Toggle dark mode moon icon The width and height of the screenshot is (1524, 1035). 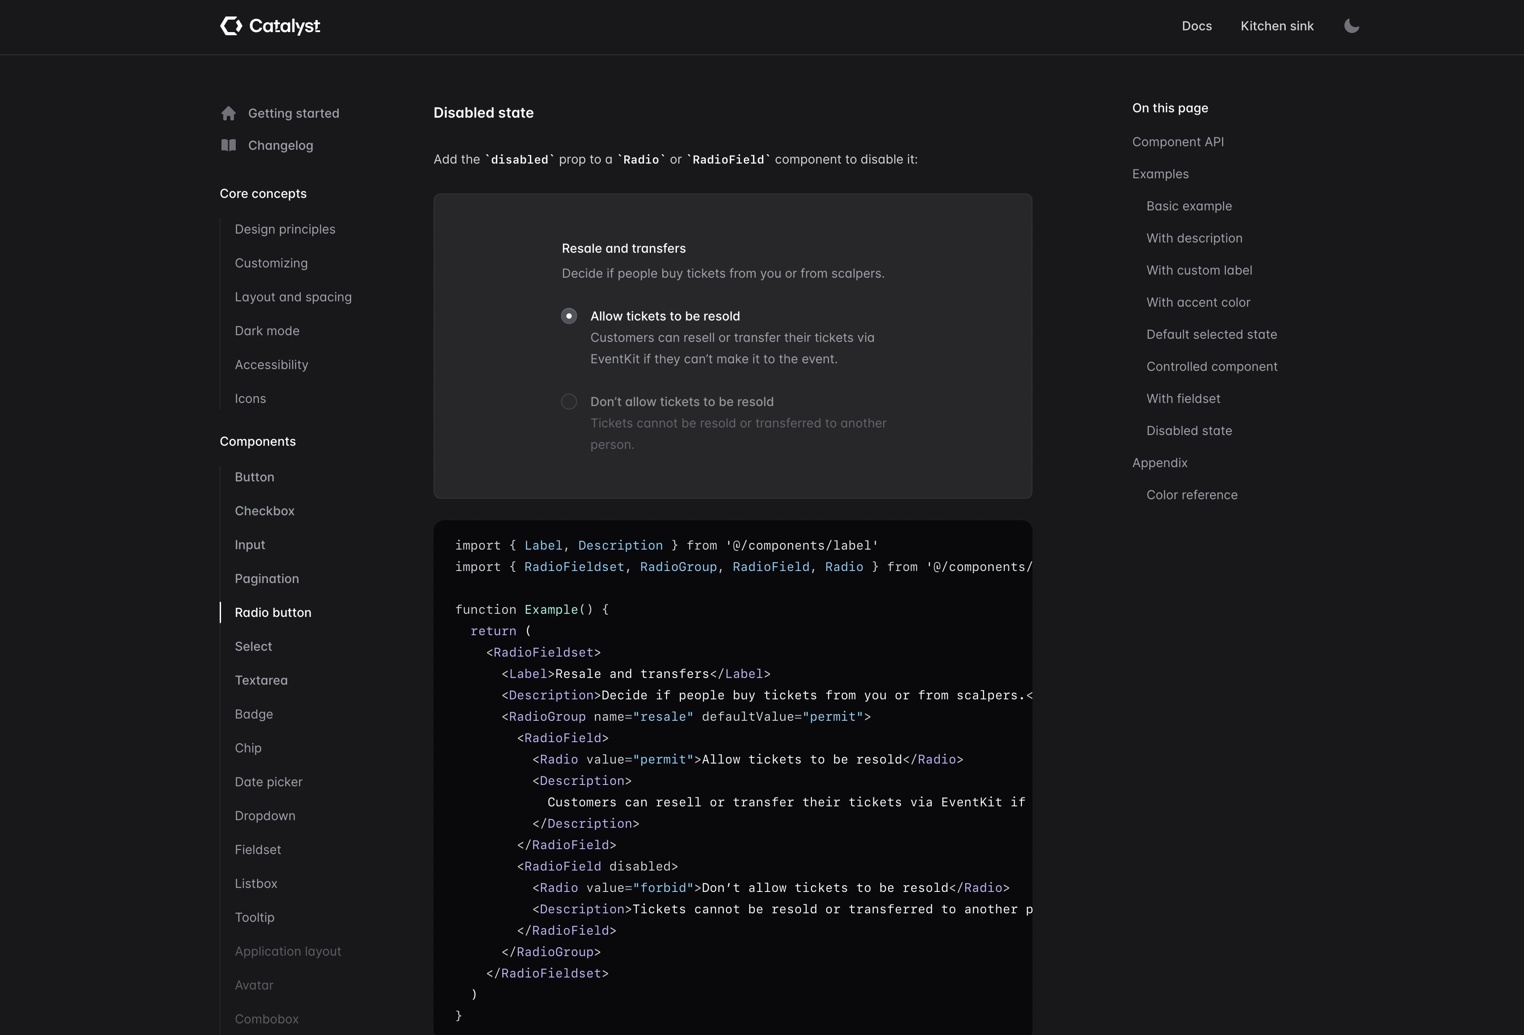click(x=1352, y=26)
